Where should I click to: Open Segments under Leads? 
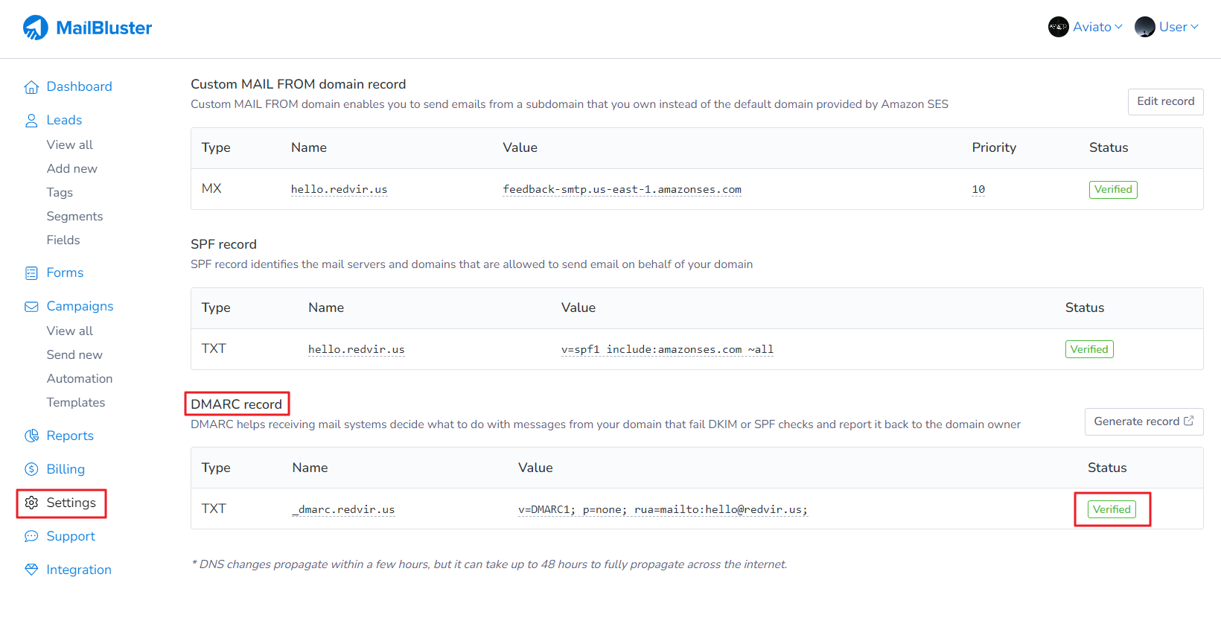[74, 216]
